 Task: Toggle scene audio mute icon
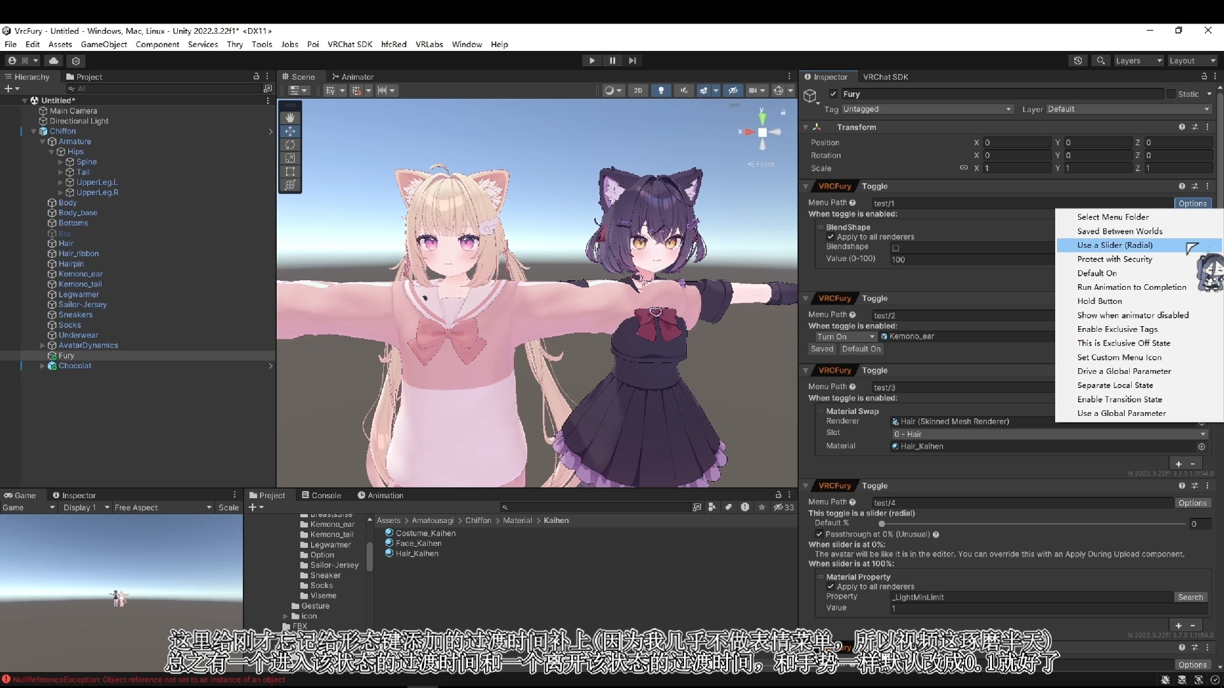pos(683,90)
